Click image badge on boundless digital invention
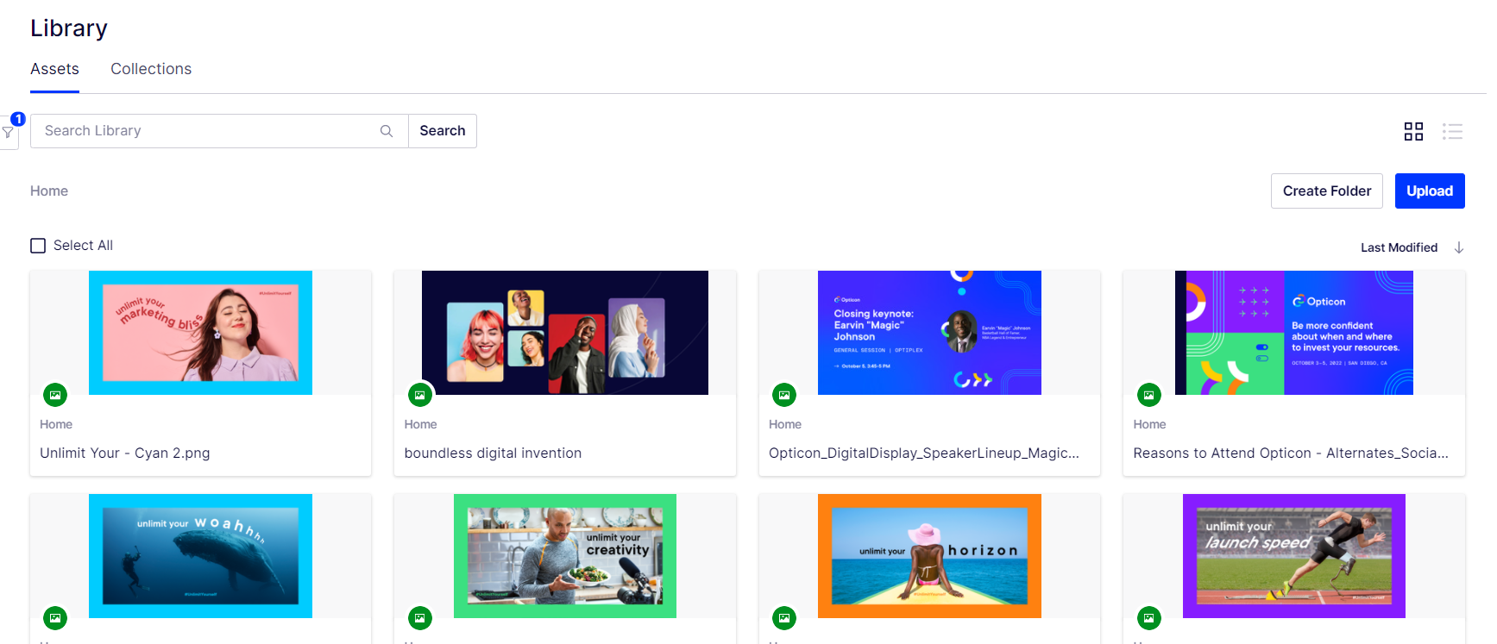Screen dimensions: 1497x644 419,395
